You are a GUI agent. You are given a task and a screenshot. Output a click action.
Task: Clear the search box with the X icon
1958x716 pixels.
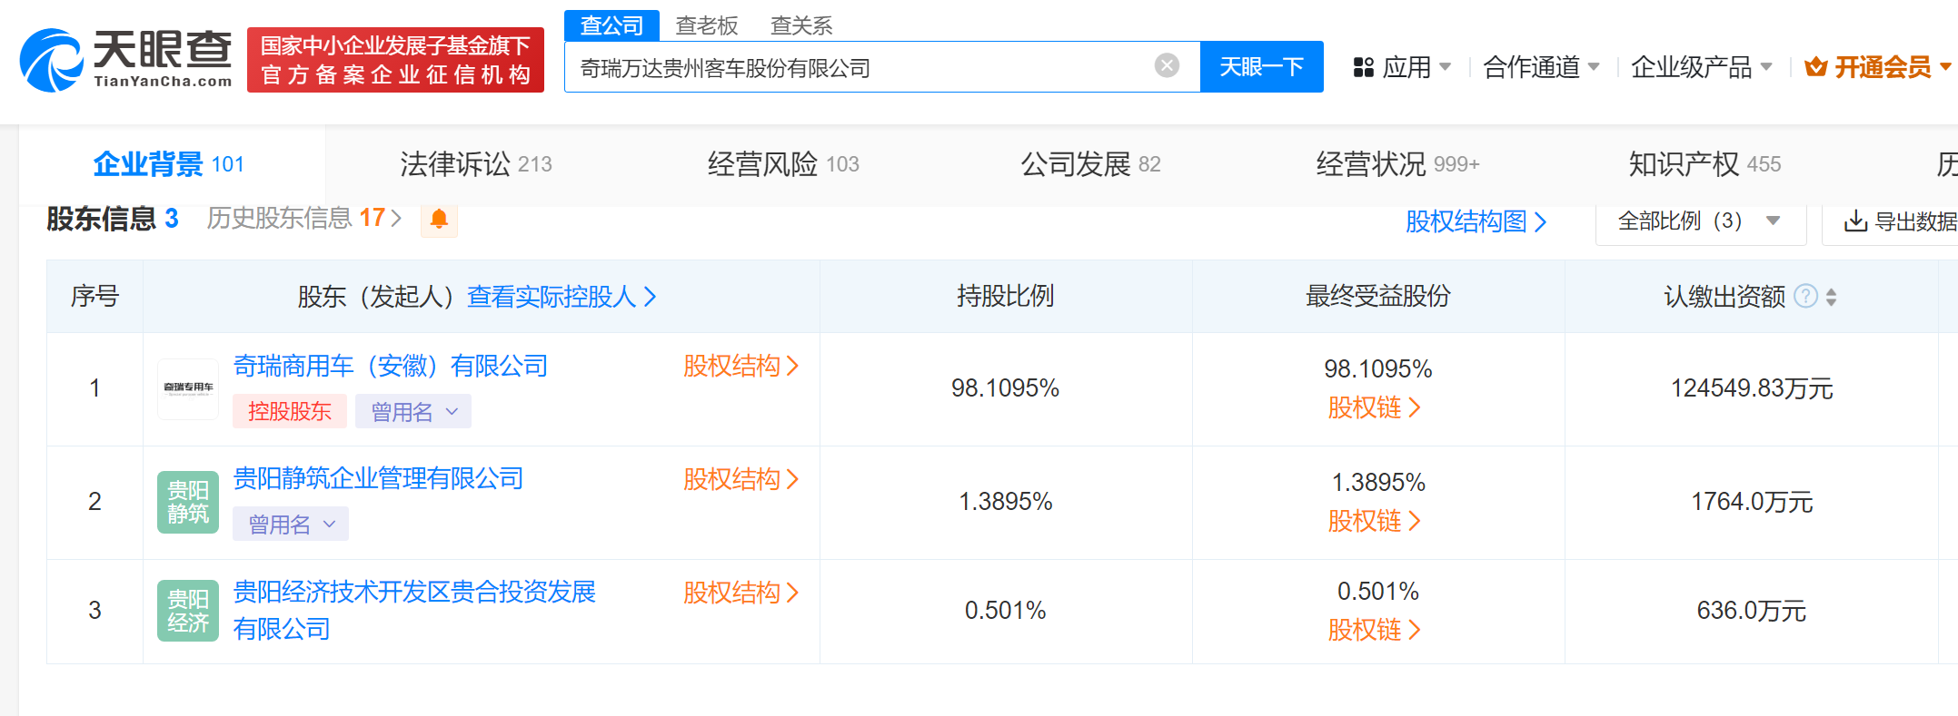point(1167,65)
